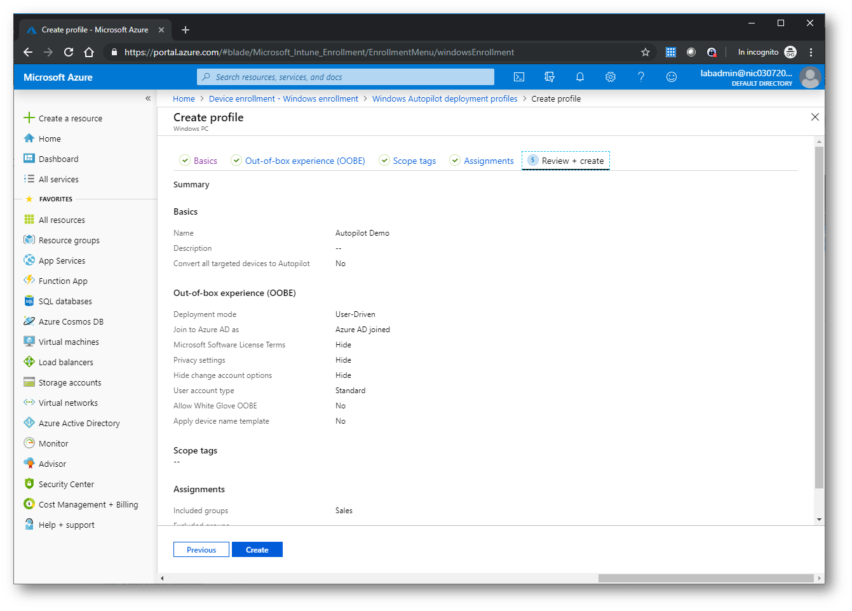852x611 pixels.
Task: Click the Create button
Action: click(x=257, y=549)
